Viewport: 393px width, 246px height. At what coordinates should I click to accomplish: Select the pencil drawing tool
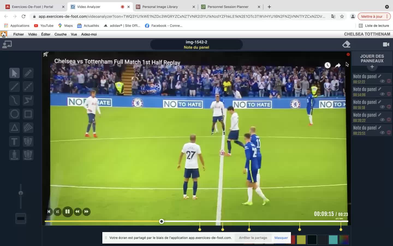tap(28, 73)
